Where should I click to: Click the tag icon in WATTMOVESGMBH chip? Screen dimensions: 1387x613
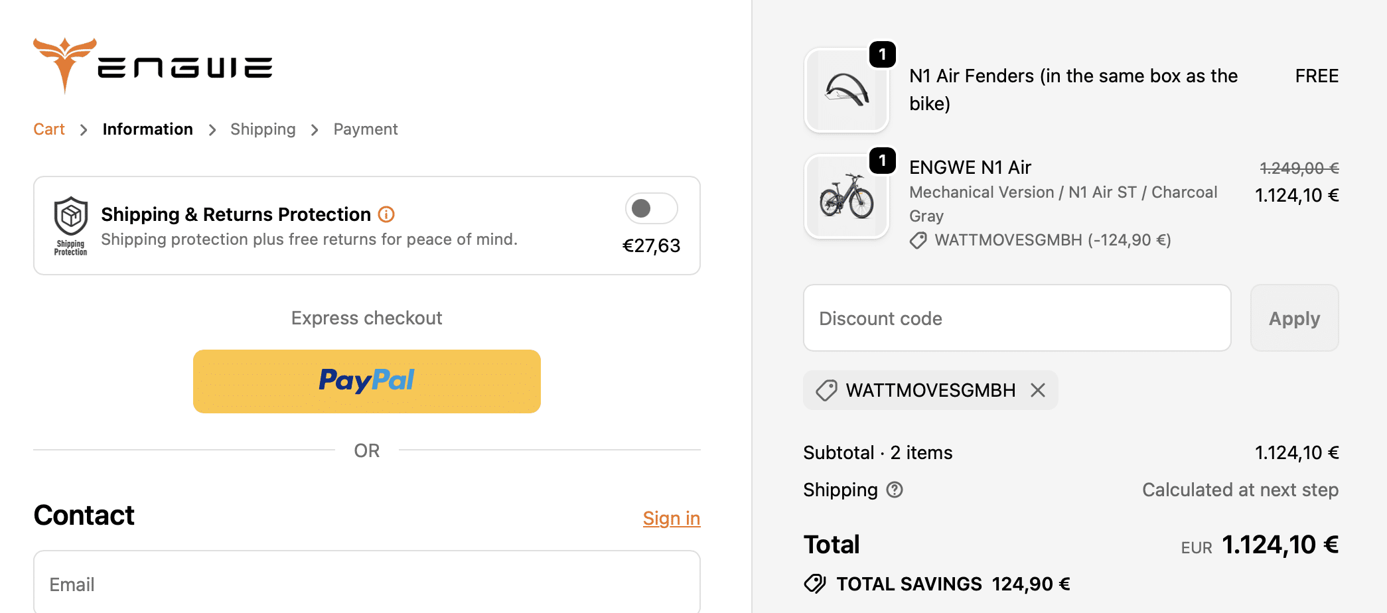click(826, 390)
